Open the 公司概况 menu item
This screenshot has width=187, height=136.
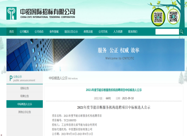click(x=24, y=32)
